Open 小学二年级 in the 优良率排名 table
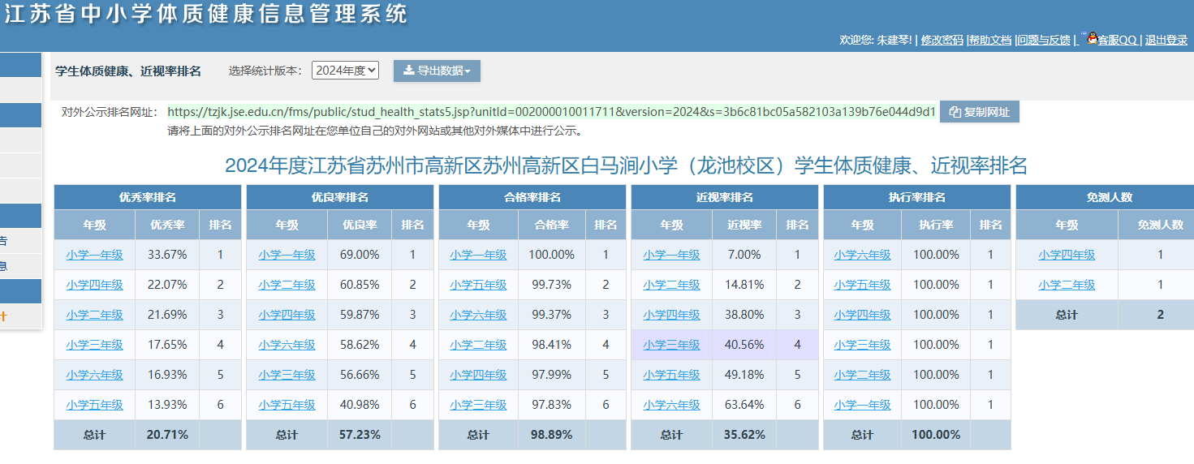1194x464 pixels. coord(287,285)
